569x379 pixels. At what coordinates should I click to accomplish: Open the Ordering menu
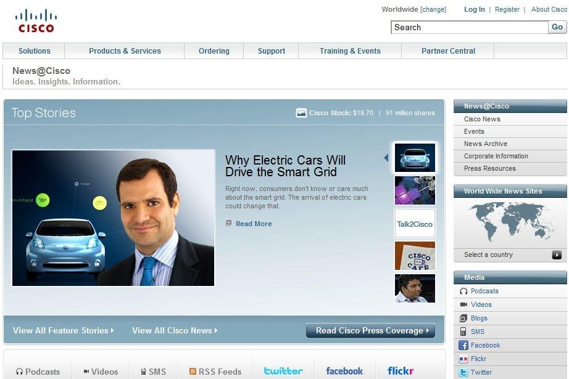coord(214,51)
